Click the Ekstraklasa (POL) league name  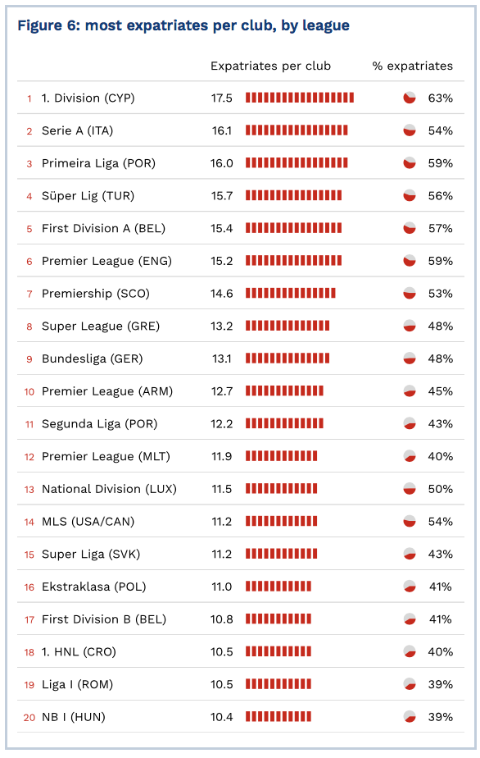pos(93,587)
